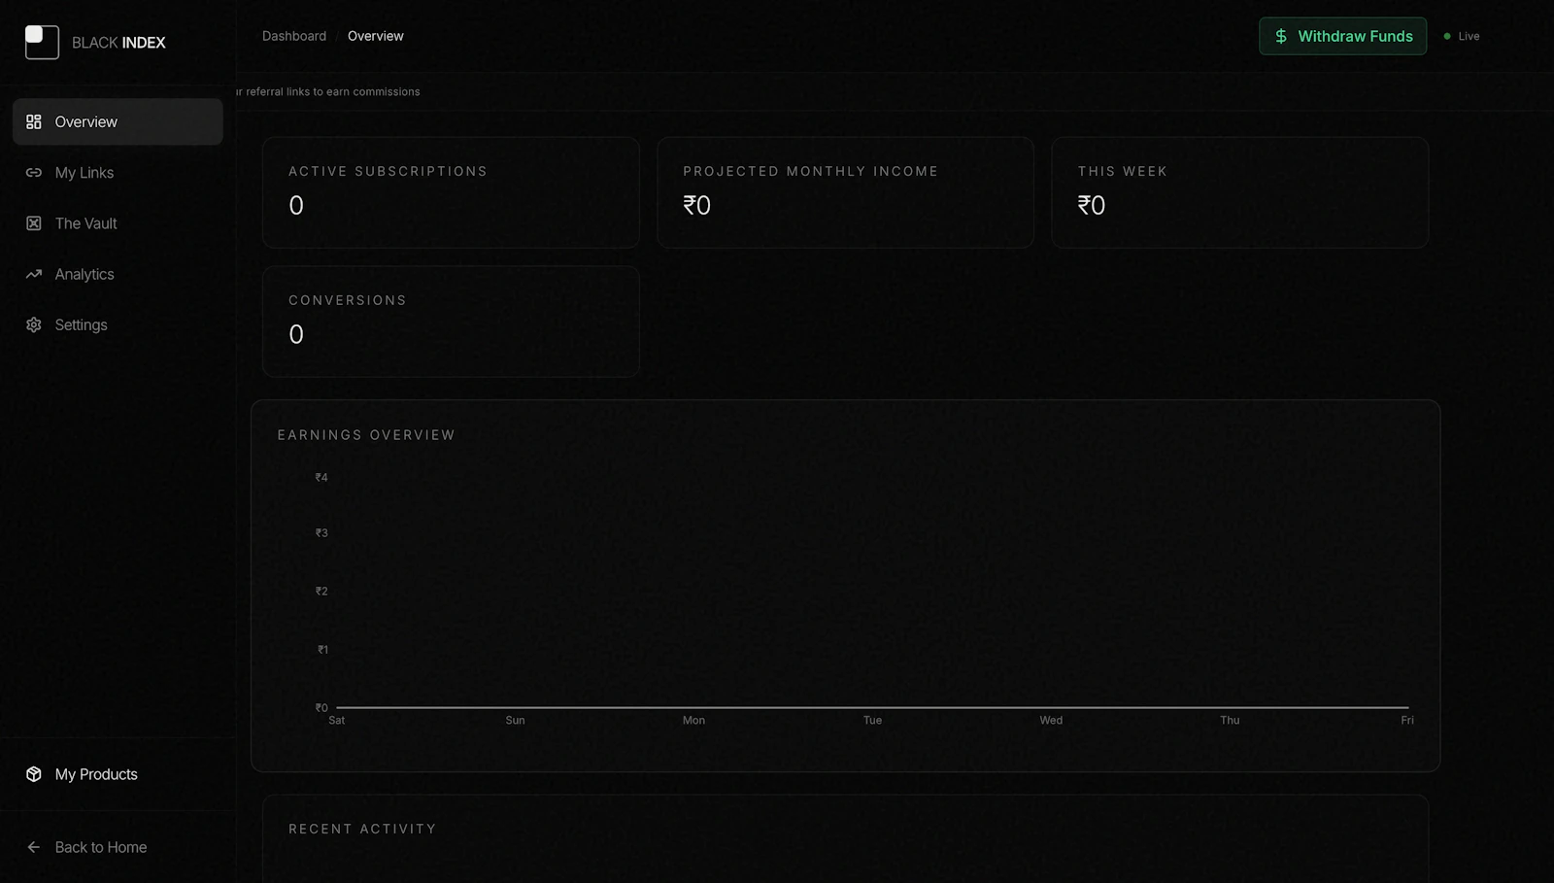Image resolution: width=1554 pixels, height=883 pixels.
Task: Open the Dashboard breadcrumb
Action: point(293,36)
